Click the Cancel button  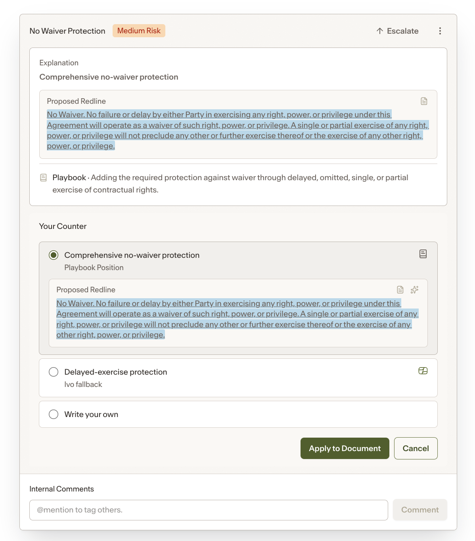pyautogui.click(x=416, y=448)
